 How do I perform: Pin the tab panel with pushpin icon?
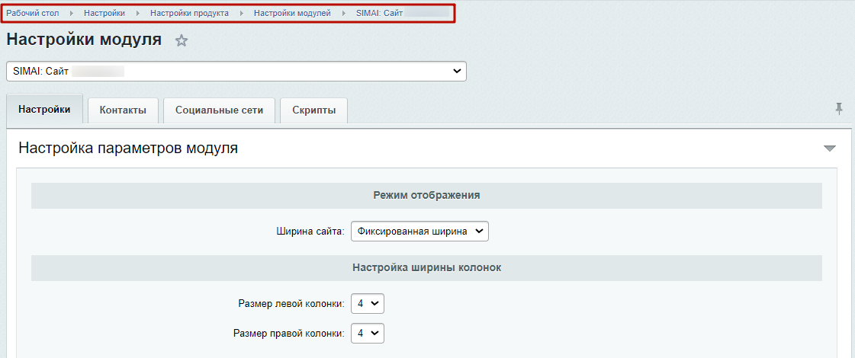(x=839, y=109)
